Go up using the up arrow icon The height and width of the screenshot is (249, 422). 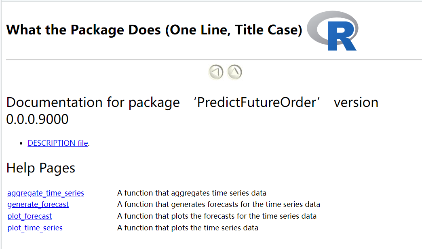point(235,72)
